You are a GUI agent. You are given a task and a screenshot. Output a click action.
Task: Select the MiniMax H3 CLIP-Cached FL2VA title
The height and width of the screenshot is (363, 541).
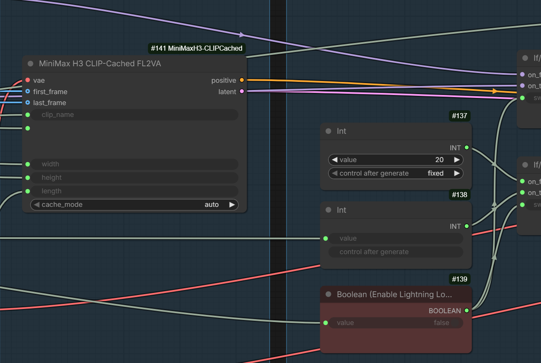[x=100, y=64]
